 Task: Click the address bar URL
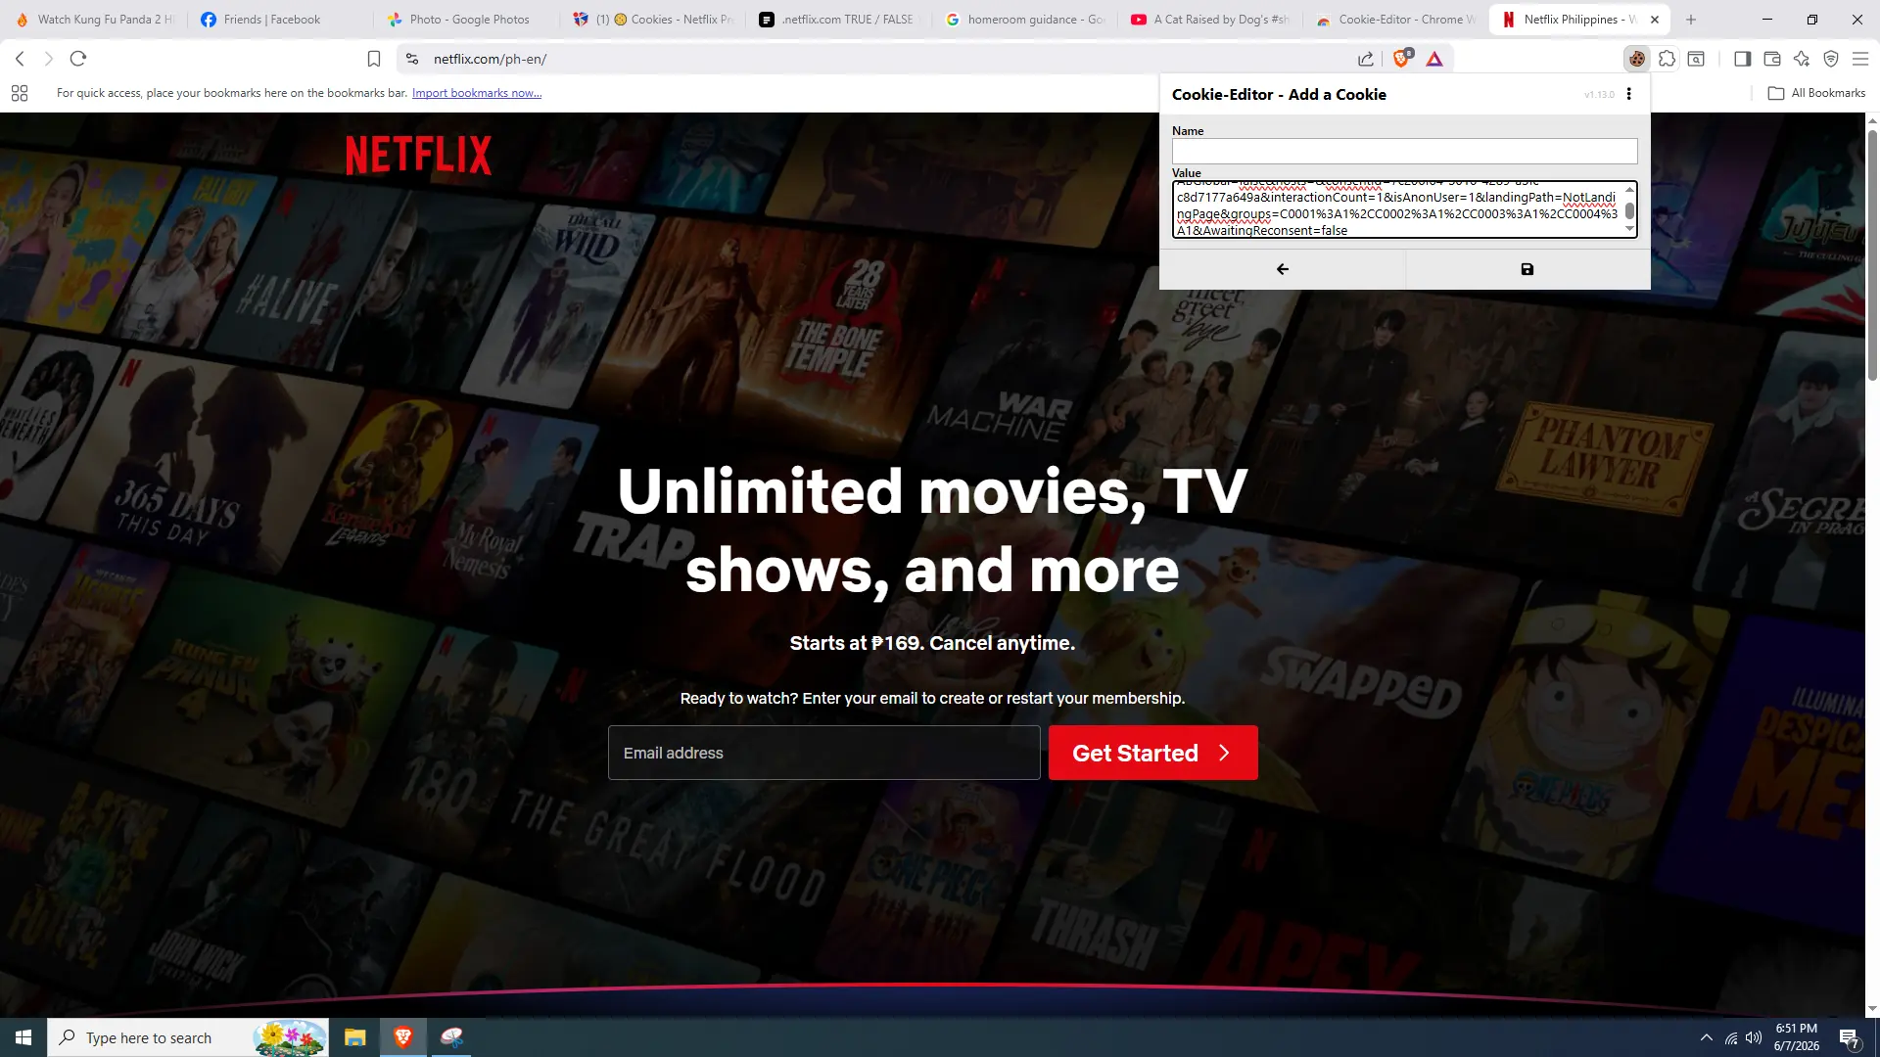pos(490,59)
